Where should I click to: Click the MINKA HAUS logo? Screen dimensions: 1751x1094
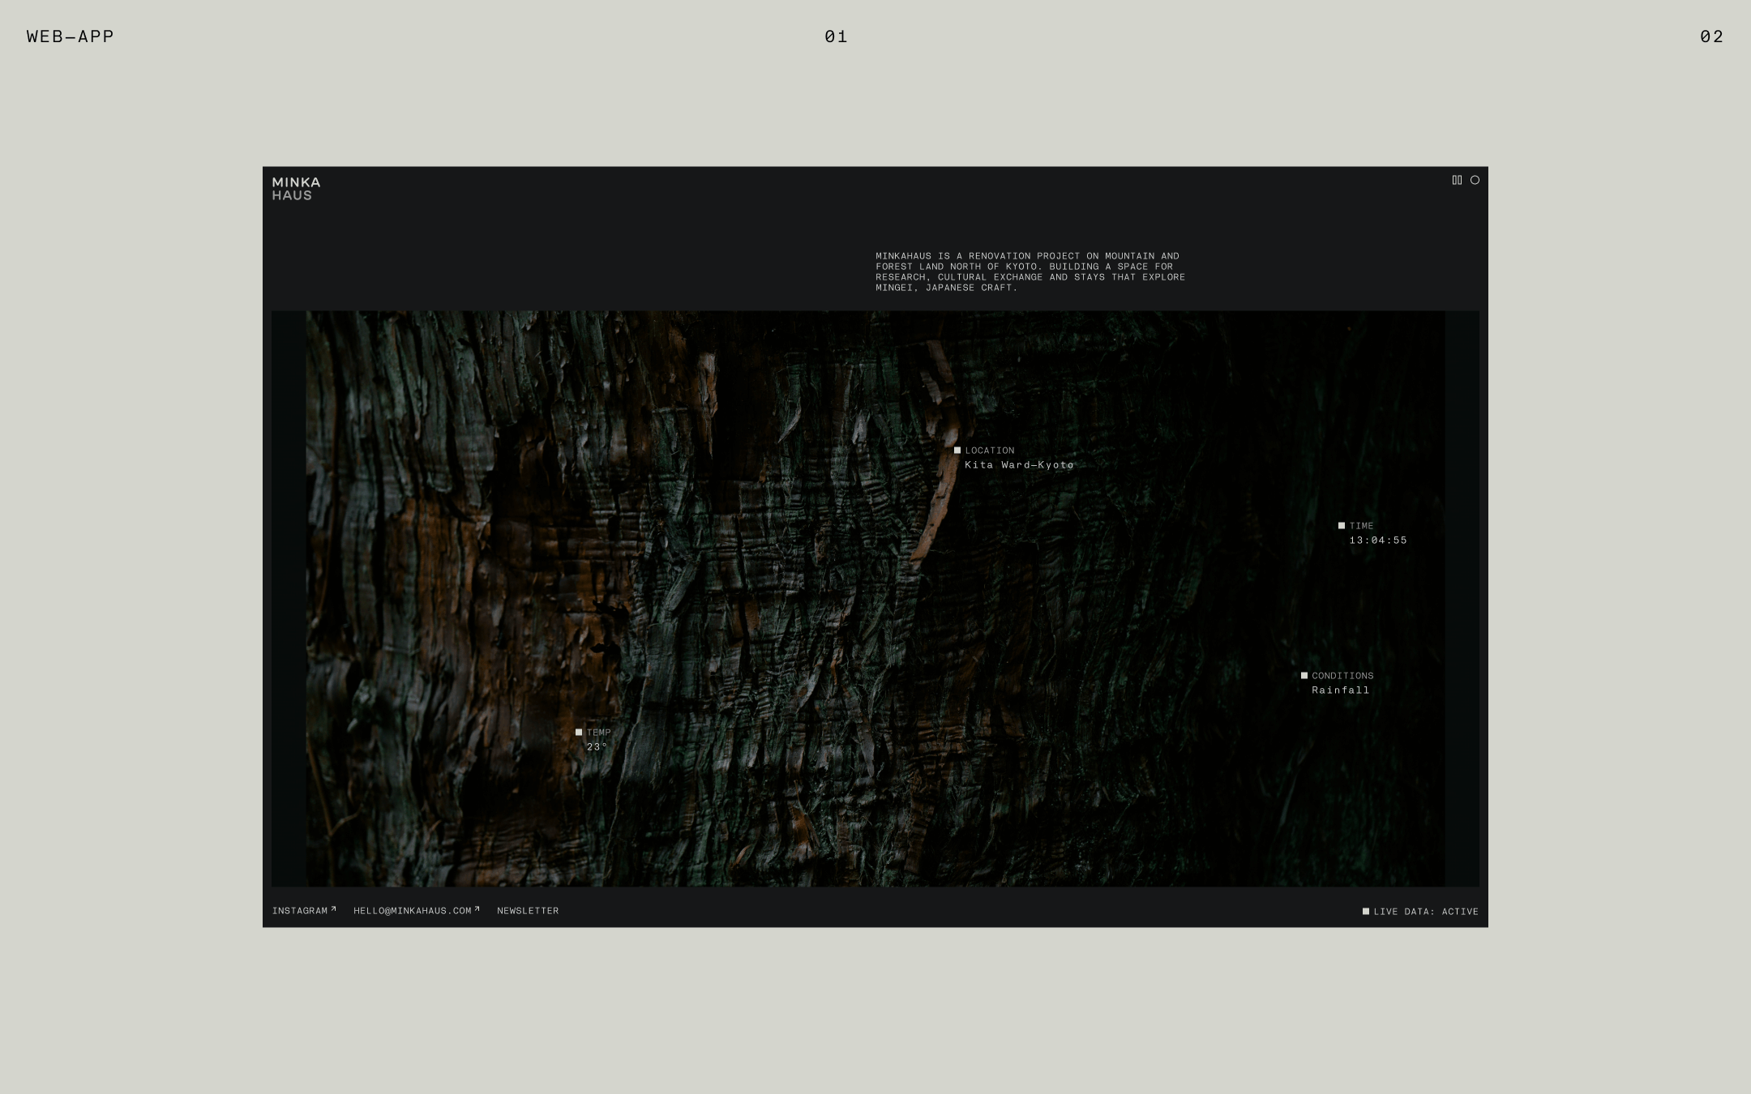(x=296, y=188)
